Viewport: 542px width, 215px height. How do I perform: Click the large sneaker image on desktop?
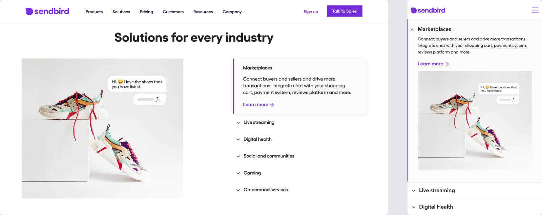102,128
